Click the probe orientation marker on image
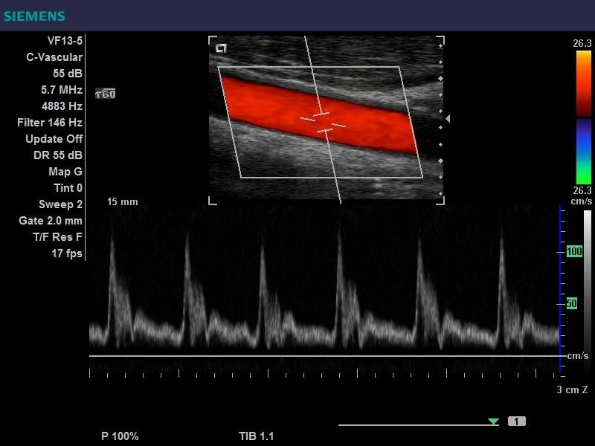This screenshot has height=446, width=595. point(221,48)
